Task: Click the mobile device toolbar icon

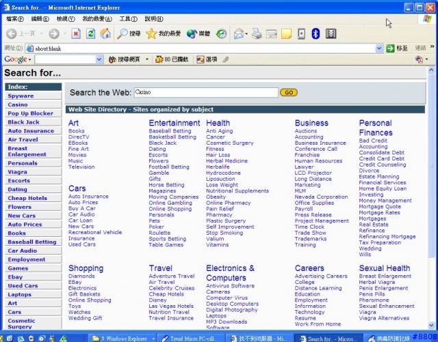Action: (301, 33)
